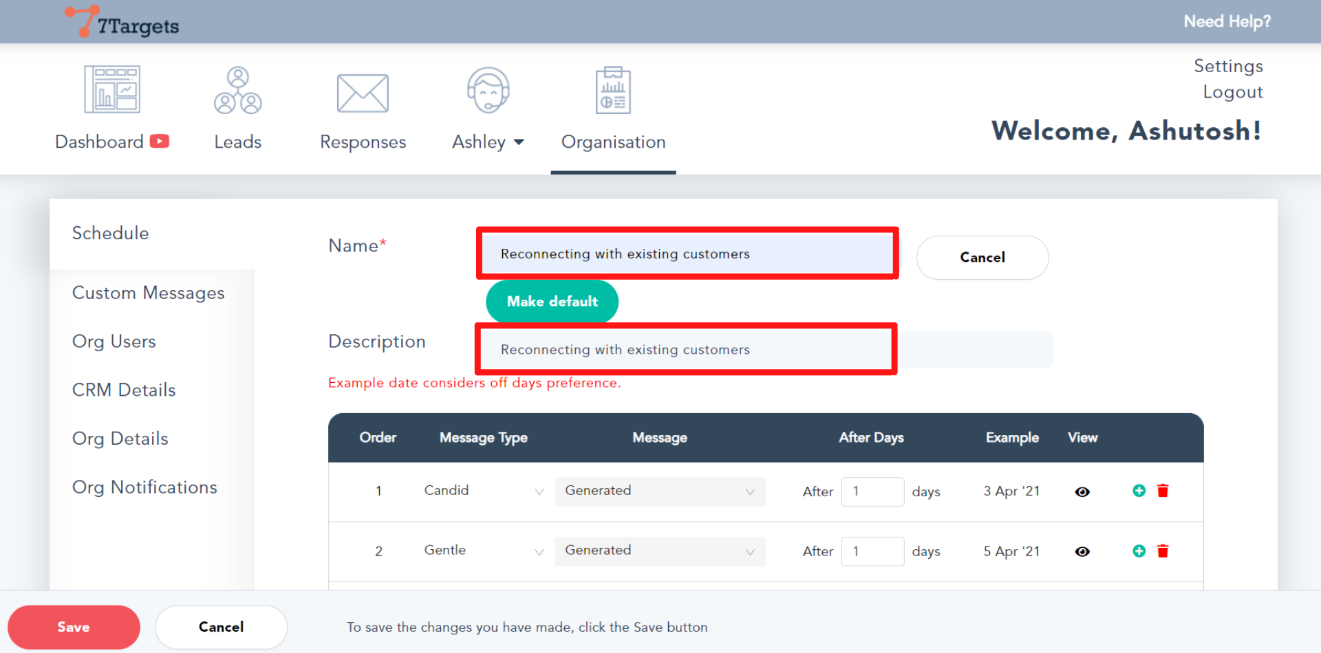Open Schedule in the sidebar

coord(110,233)
